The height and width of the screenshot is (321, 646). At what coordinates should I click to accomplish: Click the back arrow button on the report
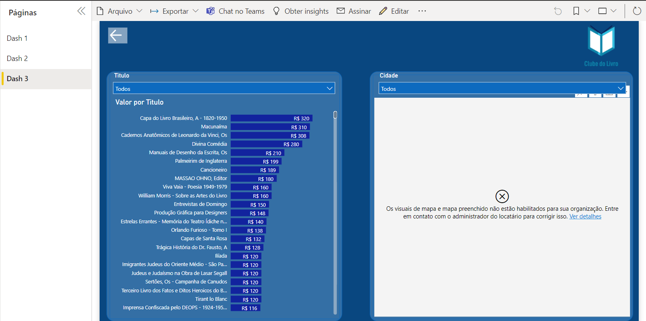tap(118, 36)
